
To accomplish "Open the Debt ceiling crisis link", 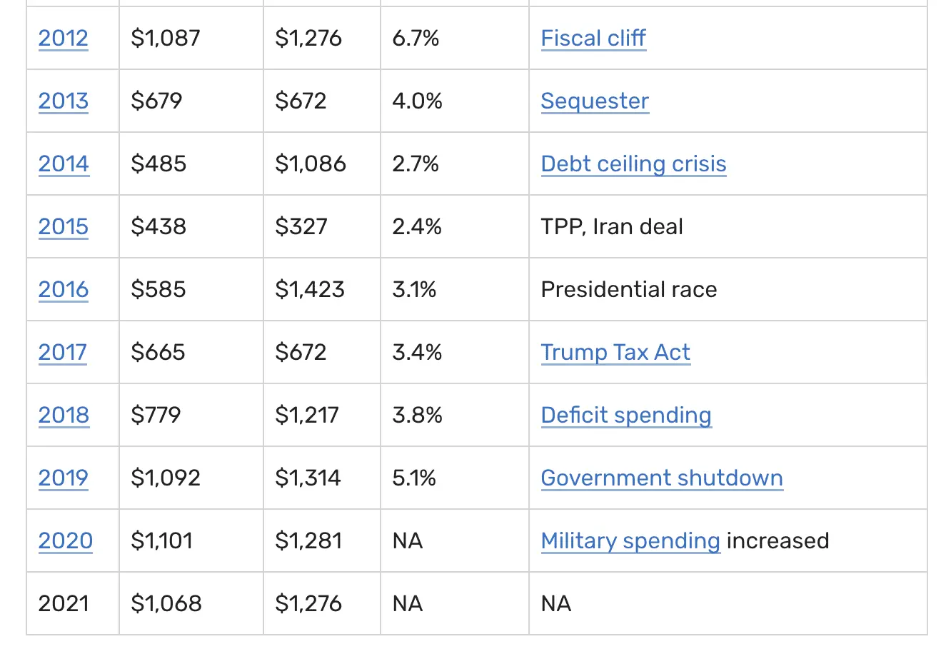I will point(633,164).
